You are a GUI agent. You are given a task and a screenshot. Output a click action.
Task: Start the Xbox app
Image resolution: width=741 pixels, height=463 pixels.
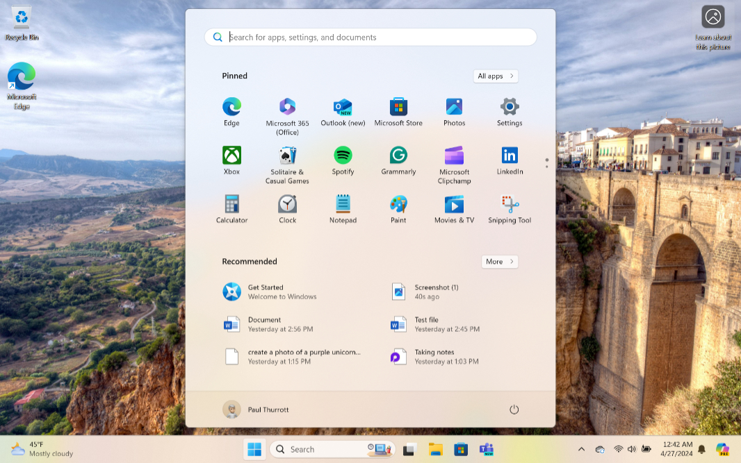[x=231, y=156]
